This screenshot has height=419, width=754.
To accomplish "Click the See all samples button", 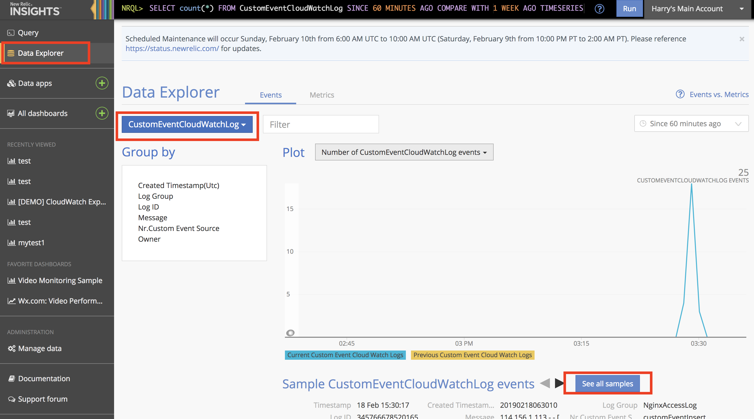I will click(x=607, y=384).
